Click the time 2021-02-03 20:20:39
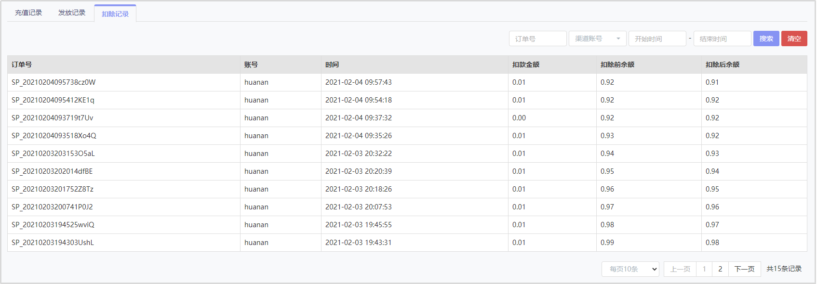This screenshot has height=284, width=817. point(359,171)
